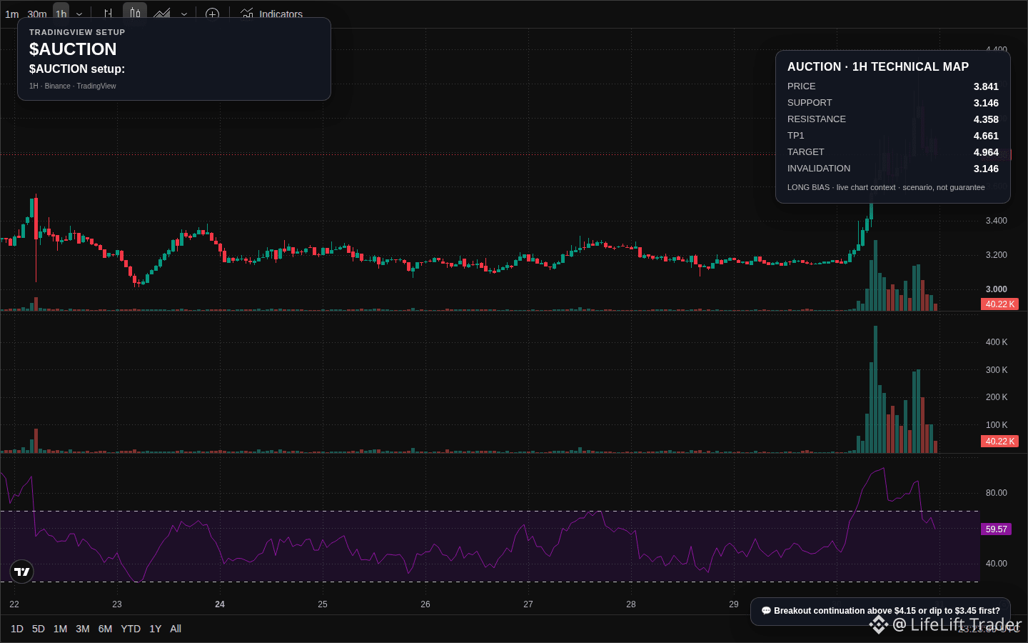Click the "$AUCTION setup:" line
This screenshot has width=1028, height=643.
coord(77,69)
